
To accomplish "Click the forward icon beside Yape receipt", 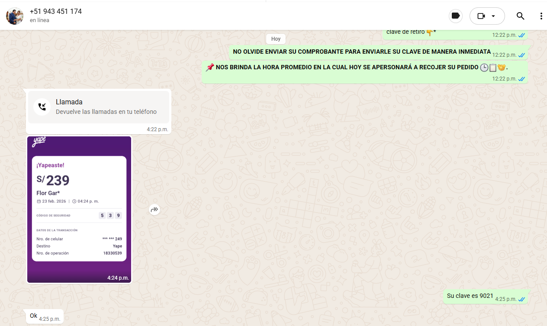I will coord(154,210).
